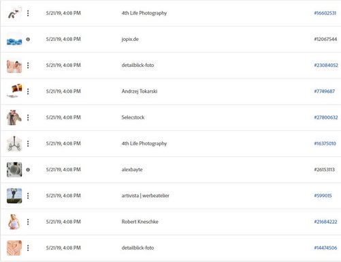Open asset link #23084052

(326, 65)
